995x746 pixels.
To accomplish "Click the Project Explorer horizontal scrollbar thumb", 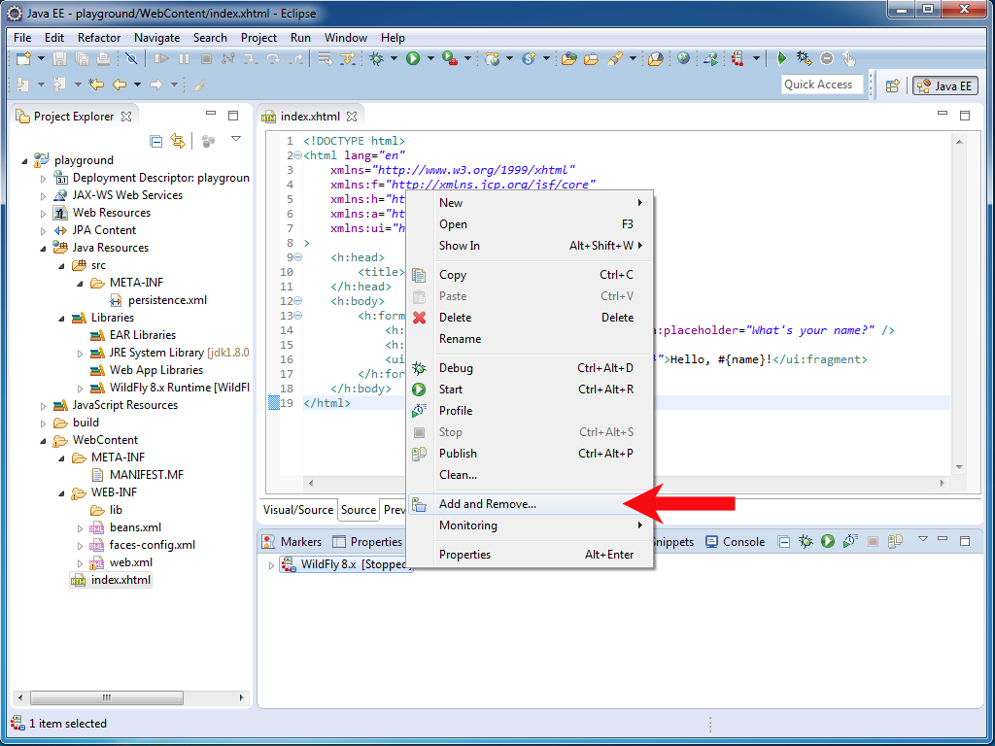I will coord(107,697).
